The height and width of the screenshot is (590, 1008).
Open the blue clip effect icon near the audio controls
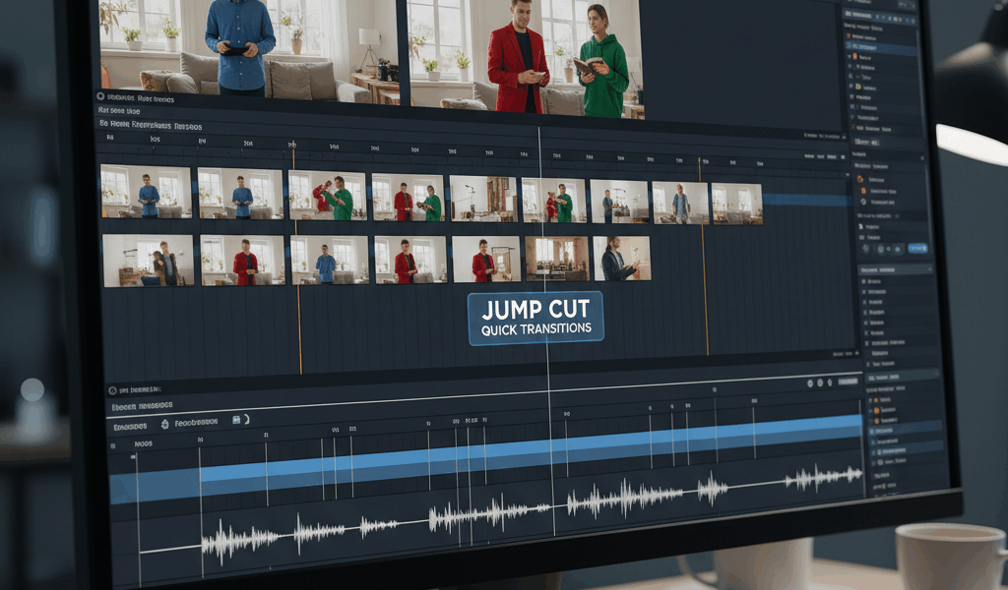pos(235,420)
